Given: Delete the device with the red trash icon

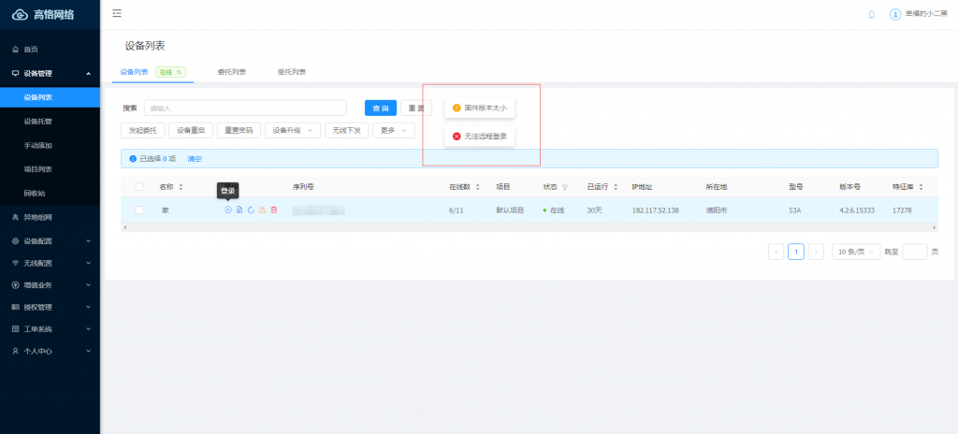Looking at the screenshot, I should (x=274, y=210).
